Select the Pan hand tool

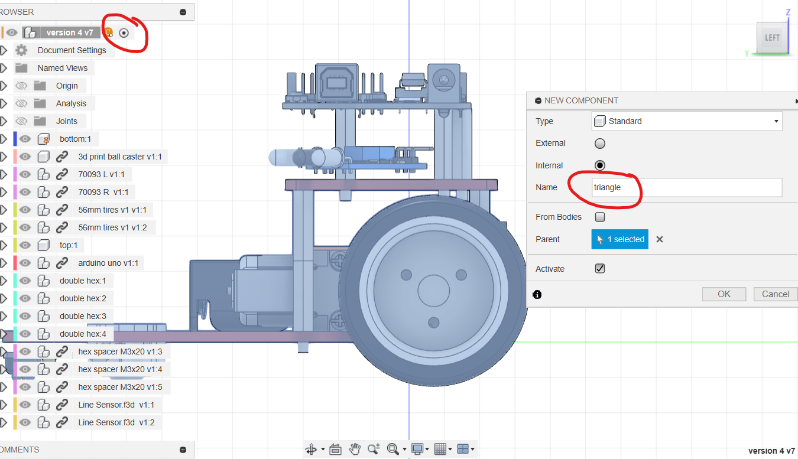pyautogui.click(x=355, y=450)
